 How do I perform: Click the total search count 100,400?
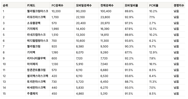(x=106, y=11)
